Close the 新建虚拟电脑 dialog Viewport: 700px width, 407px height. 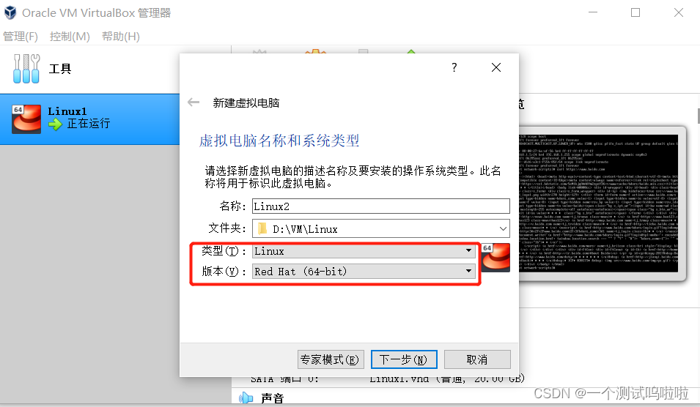point(496,67)
